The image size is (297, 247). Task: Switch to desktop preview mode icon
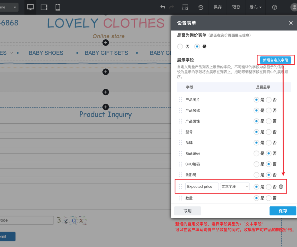click(30, 7)
